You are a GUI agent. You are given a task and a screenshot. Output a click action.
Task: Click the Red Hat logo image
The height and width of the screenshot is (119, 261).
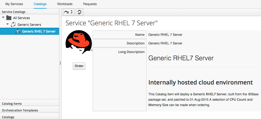[x=78, y=44]
